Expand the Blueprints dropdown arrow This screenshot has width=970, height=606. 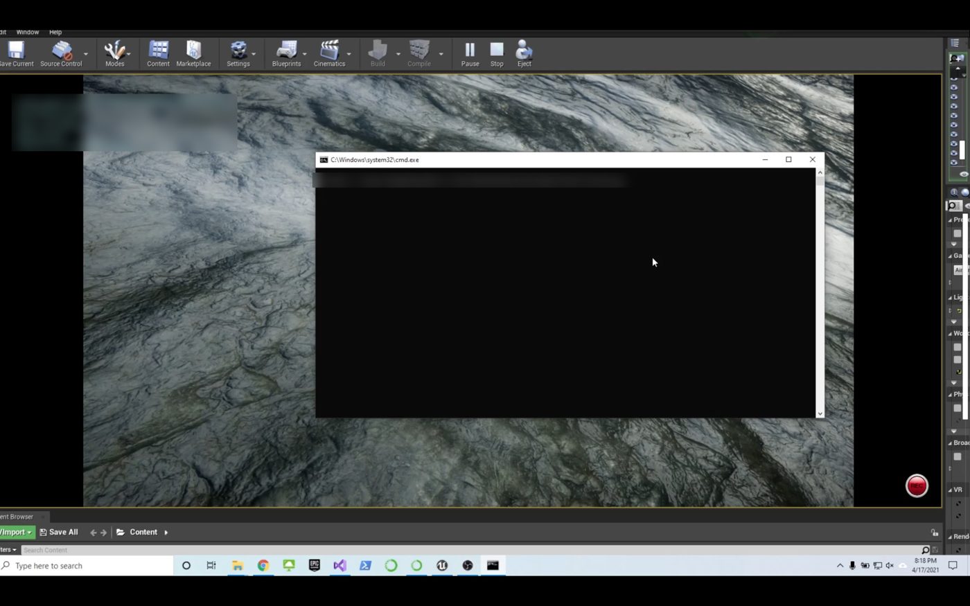click(x=305, y=54)
